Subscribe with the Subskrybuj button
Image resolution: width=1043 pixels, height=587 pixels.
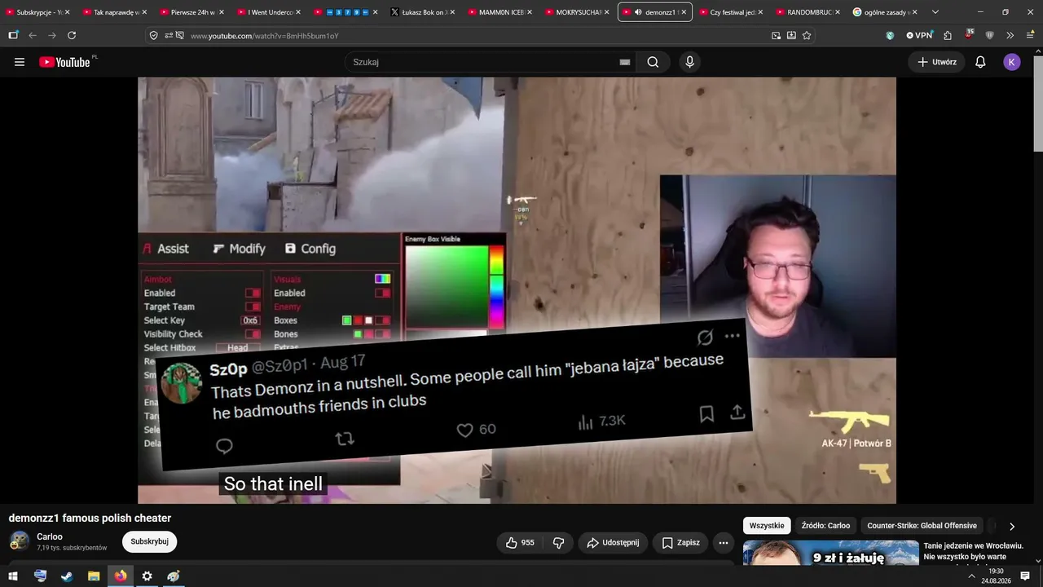tap(149, 541)
